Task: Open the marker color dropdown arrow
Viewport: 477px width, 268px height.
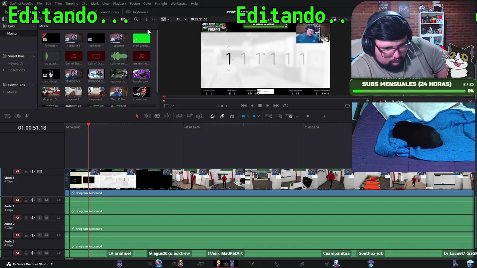Action: coord(259,116)
